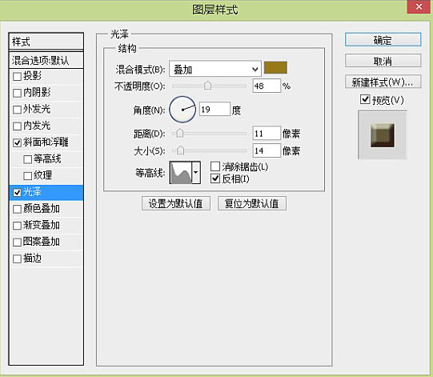
Task: Click the 大小 size slider handle
Action: 181,150
